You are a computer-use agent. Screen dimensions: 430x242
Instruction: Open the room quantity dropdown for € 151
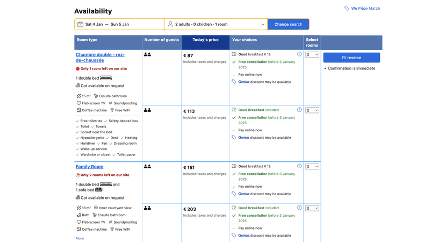coord(312,167)
